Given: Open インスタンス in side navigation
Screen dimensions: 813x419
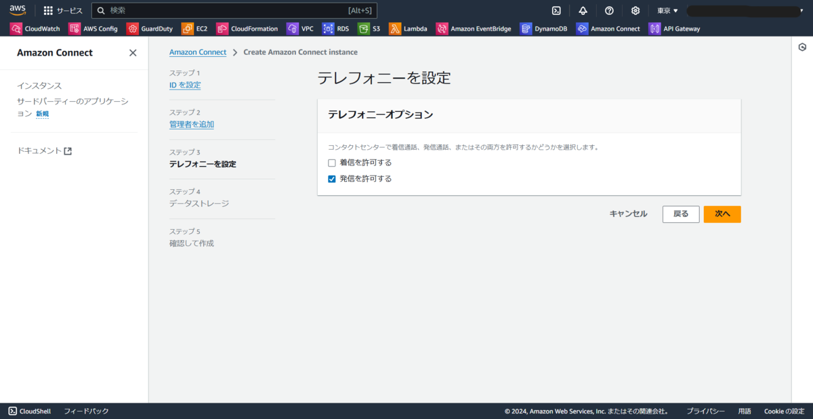Looking at the screenshot, I should tap(39, 85).
